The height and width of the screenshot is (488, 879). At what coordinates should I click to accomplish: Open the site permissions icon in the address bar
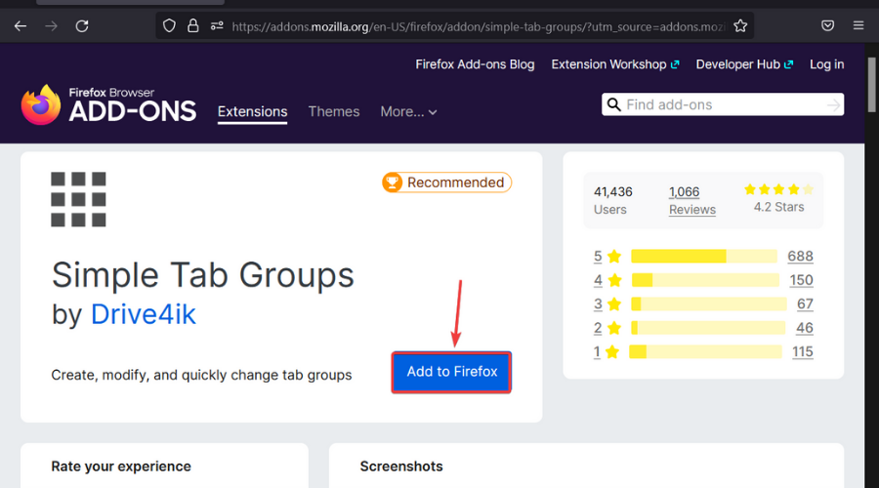point(217,25)
